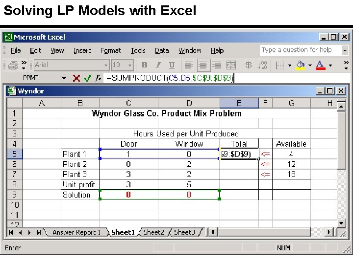Image resolution: width=353 pixels, height=264 pixels.
Task: Click the Wyndor Glass Co. title cell
Action: pos(167,113)
